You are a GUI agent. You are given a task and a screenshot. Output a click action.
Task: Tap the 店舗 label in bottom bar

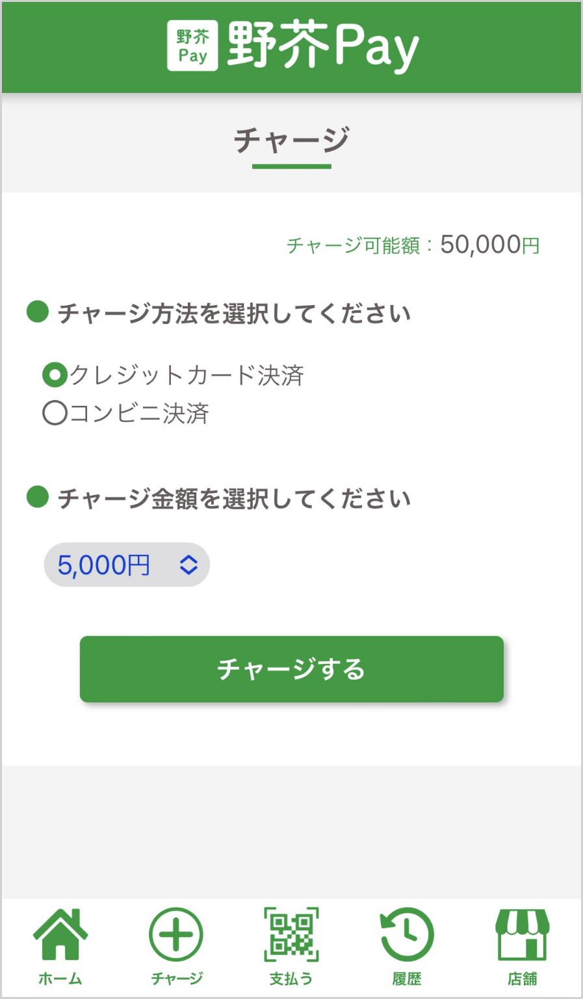(x=523, y=979)
